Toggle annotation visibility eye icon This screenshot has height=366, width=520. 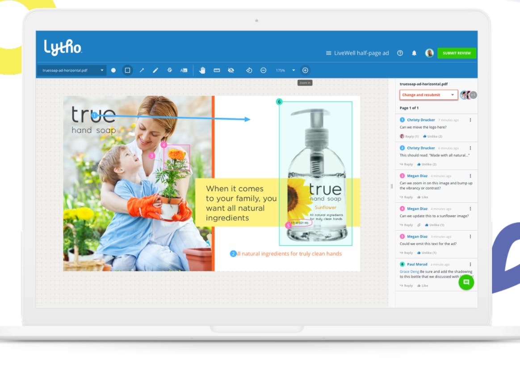pyautogui.click(x=231, y=70)
